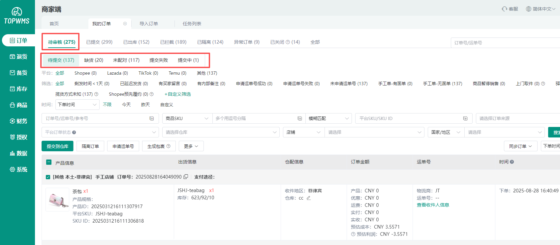Open 下单时间 time type dropdown

pos(78,105)
